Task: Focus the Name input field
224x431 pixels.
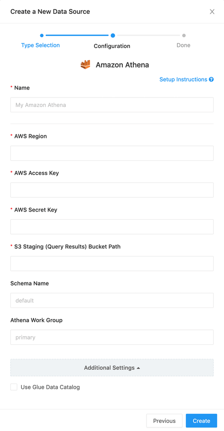Action: tap(112, 105)
